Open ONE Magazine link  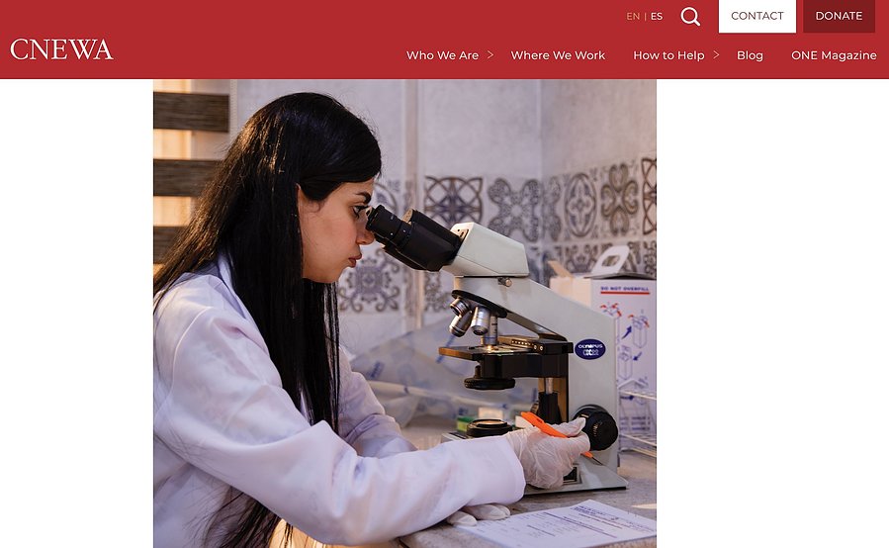(x=834, y=55)
